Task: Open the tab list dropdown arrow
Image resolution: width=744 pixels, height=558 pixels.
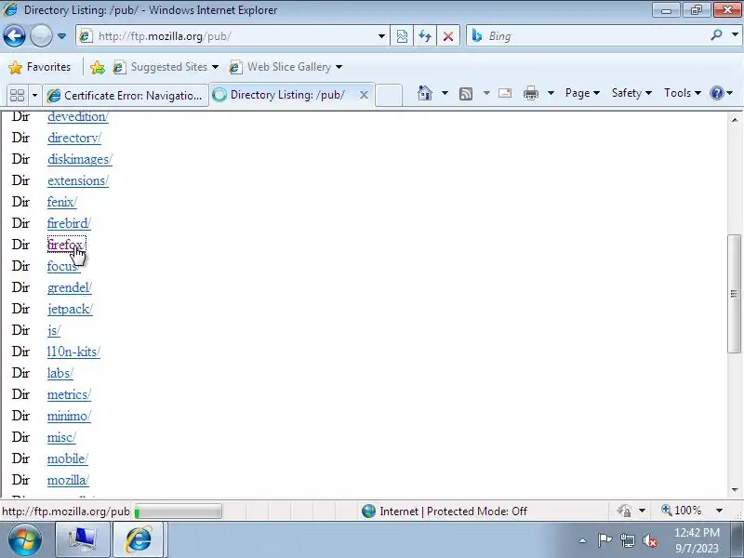Action: point(34,96)
